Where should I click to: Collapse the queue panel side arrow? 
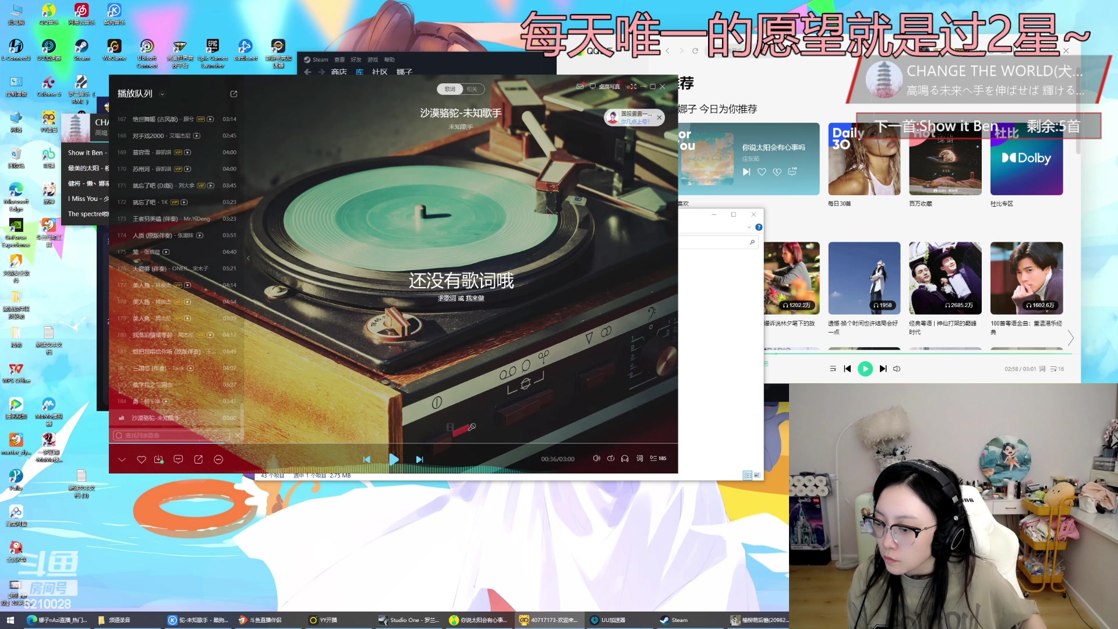tap(249, 258)
